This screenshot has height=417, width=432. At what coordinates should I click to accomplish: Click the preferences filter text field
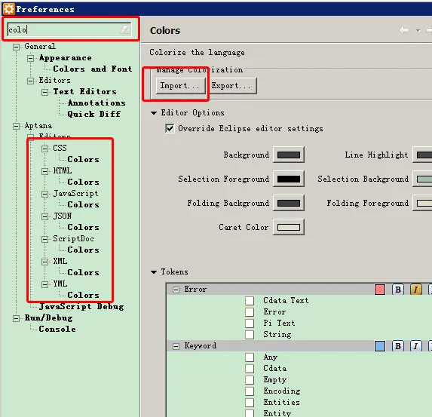click(x=69, y=29)
